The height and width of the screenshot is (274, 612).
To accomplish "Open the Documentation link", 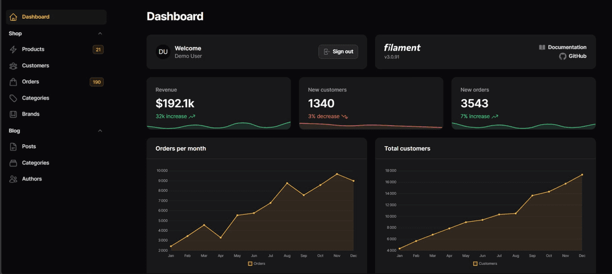I will (x=567, y=48).
